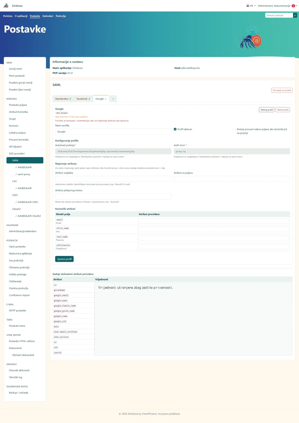Switch to the Standardno profile tab

pyautogui.click(x=63, y=99)
